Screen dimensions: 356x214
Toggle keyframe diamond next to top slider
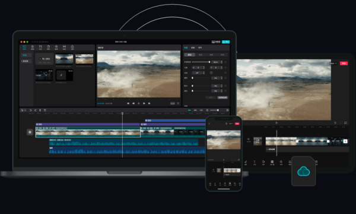pos(225,62)
